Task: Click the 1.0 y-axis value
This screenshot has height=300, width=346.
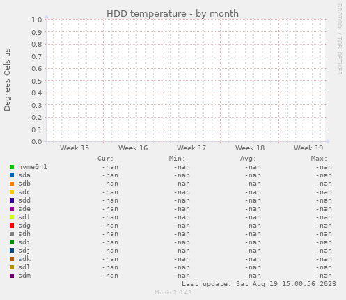Action: pos(37,20)
